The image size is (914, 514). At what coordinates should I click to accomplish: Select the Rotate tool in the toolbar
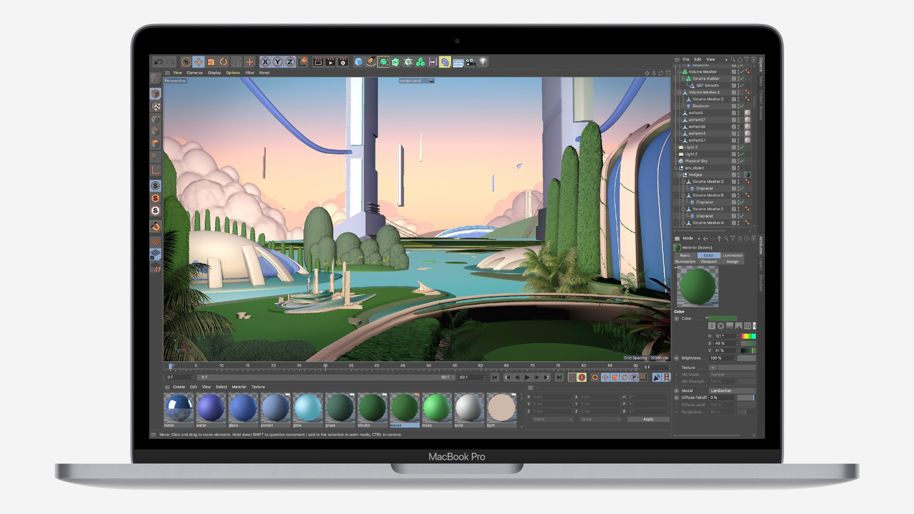coord(224,62)
